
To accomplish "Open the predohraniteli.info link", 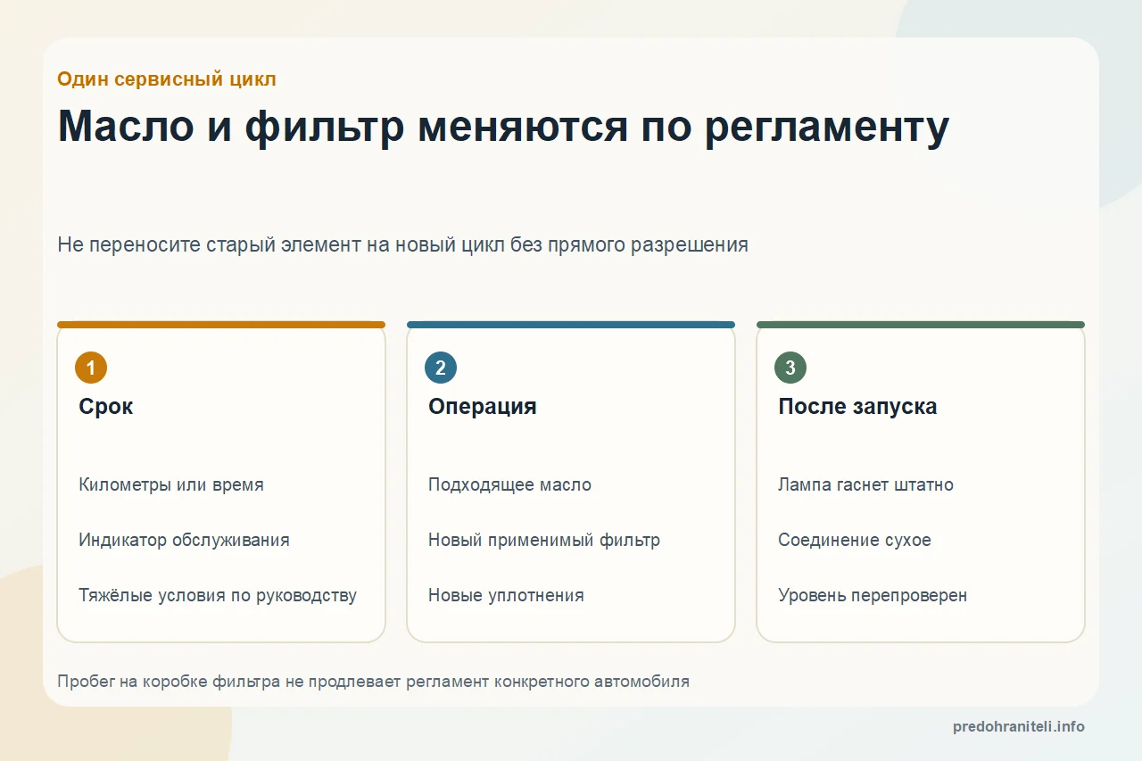I will click(x=1019, y=726).
